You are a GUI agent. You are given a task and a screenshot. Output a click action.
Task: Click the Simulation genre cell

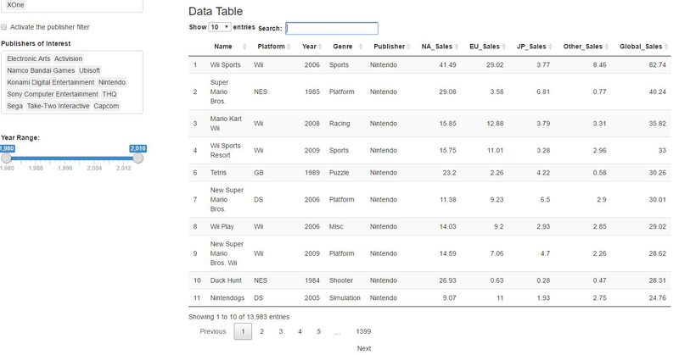tap(345, 298)
